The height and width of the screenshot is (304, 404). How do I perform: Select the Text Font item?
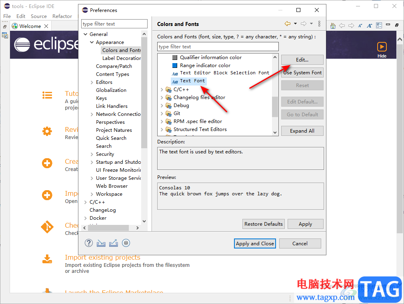tap(189, 81)
